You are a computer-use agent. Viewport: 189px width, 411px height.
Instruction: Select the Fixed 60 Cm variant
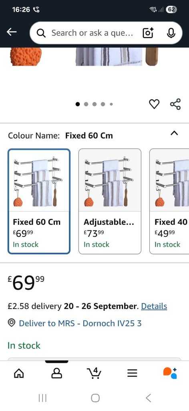tap(39, 201)
